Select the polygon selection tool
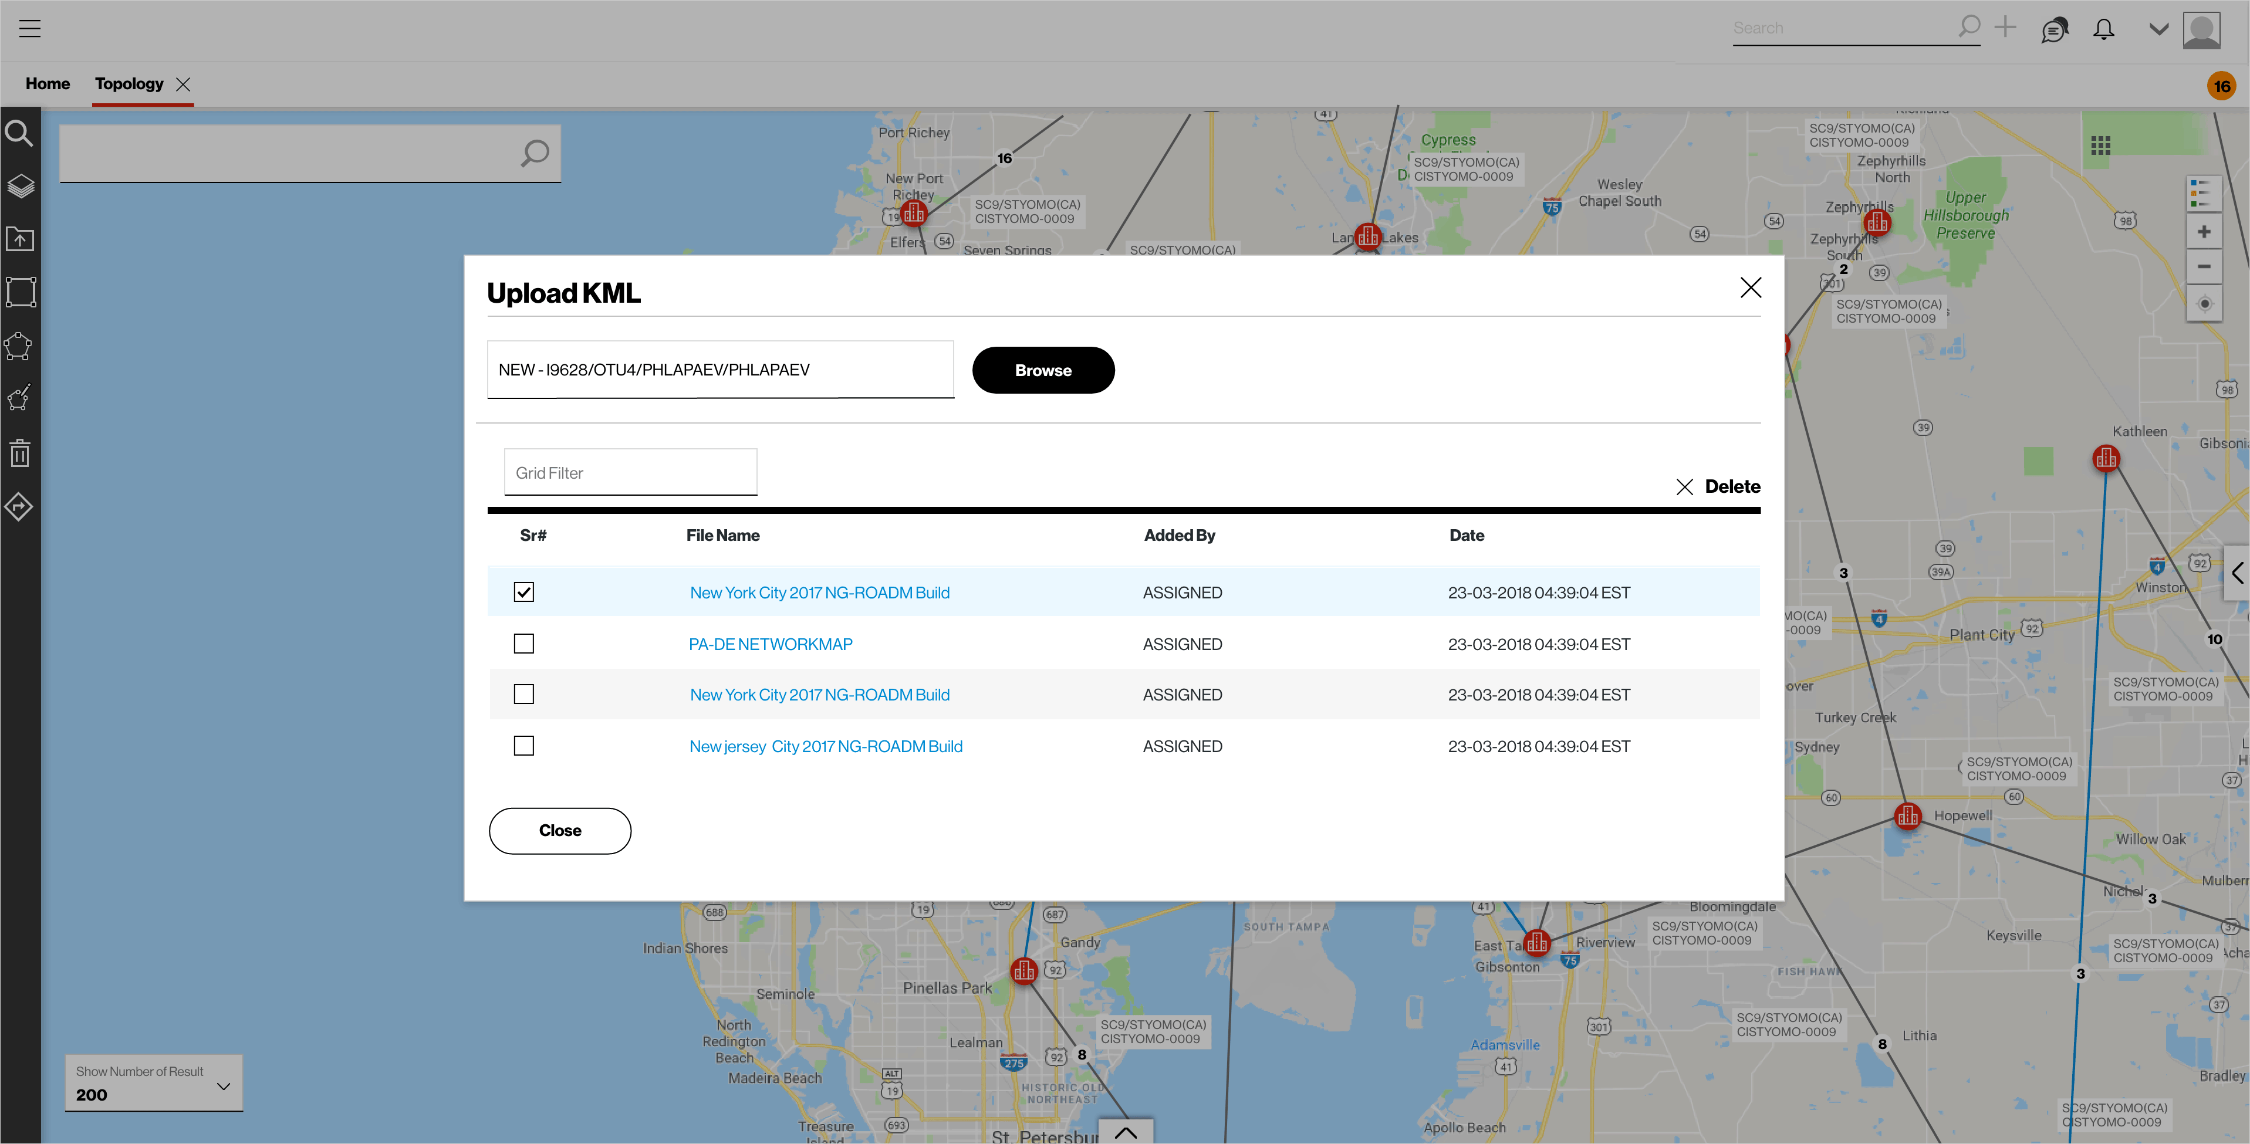The image size is (2250, 1144). [20, 346]
